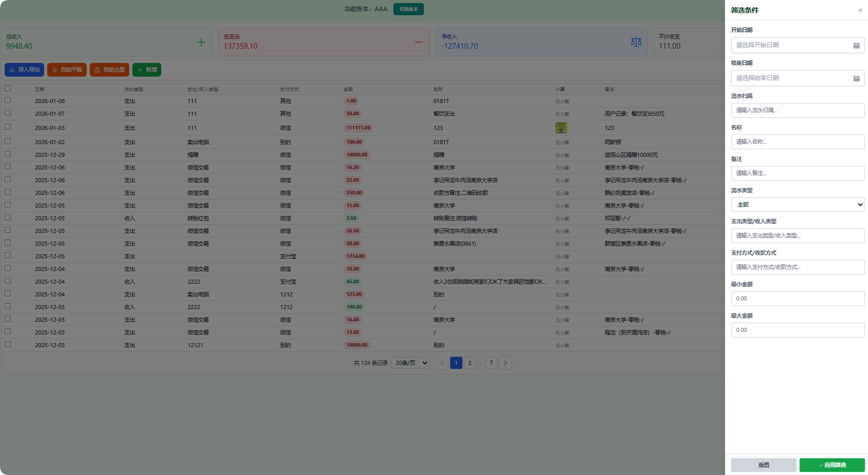The width and height of the screenshot is (868, 475).
Task: Click the previous page arrow in pagination
Action: pyautogui.click(x=442, y=363)
